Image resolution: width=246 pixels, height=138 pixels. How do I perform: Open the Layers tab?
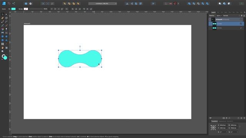pyautogui.click(x=213, y=12)
